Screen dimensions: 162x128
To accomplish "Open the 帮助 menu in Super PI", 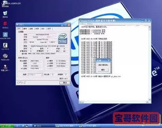I will 90,24.
